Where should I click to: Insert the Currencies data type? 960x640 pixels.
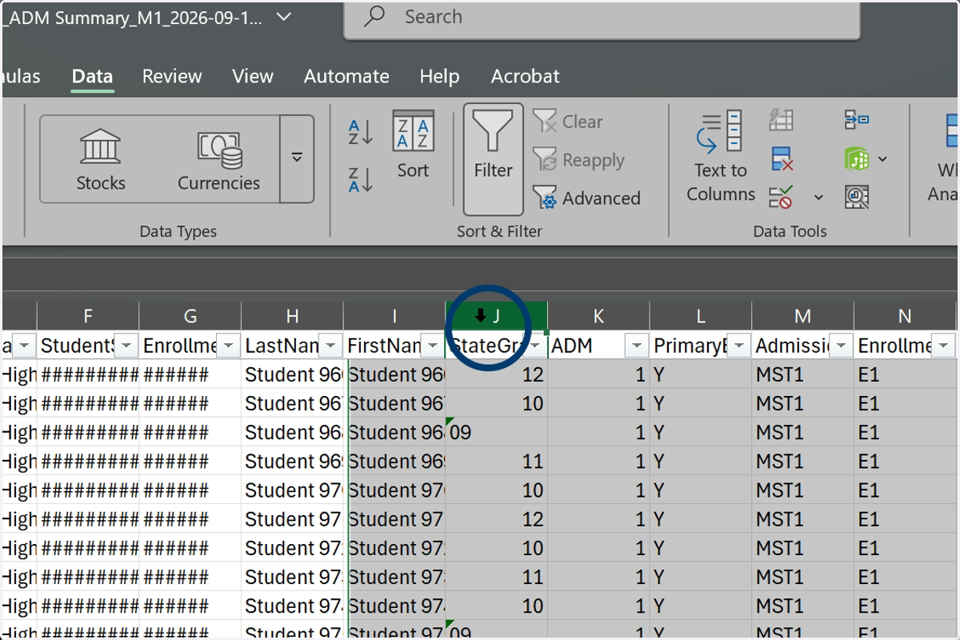pos(219,159)
